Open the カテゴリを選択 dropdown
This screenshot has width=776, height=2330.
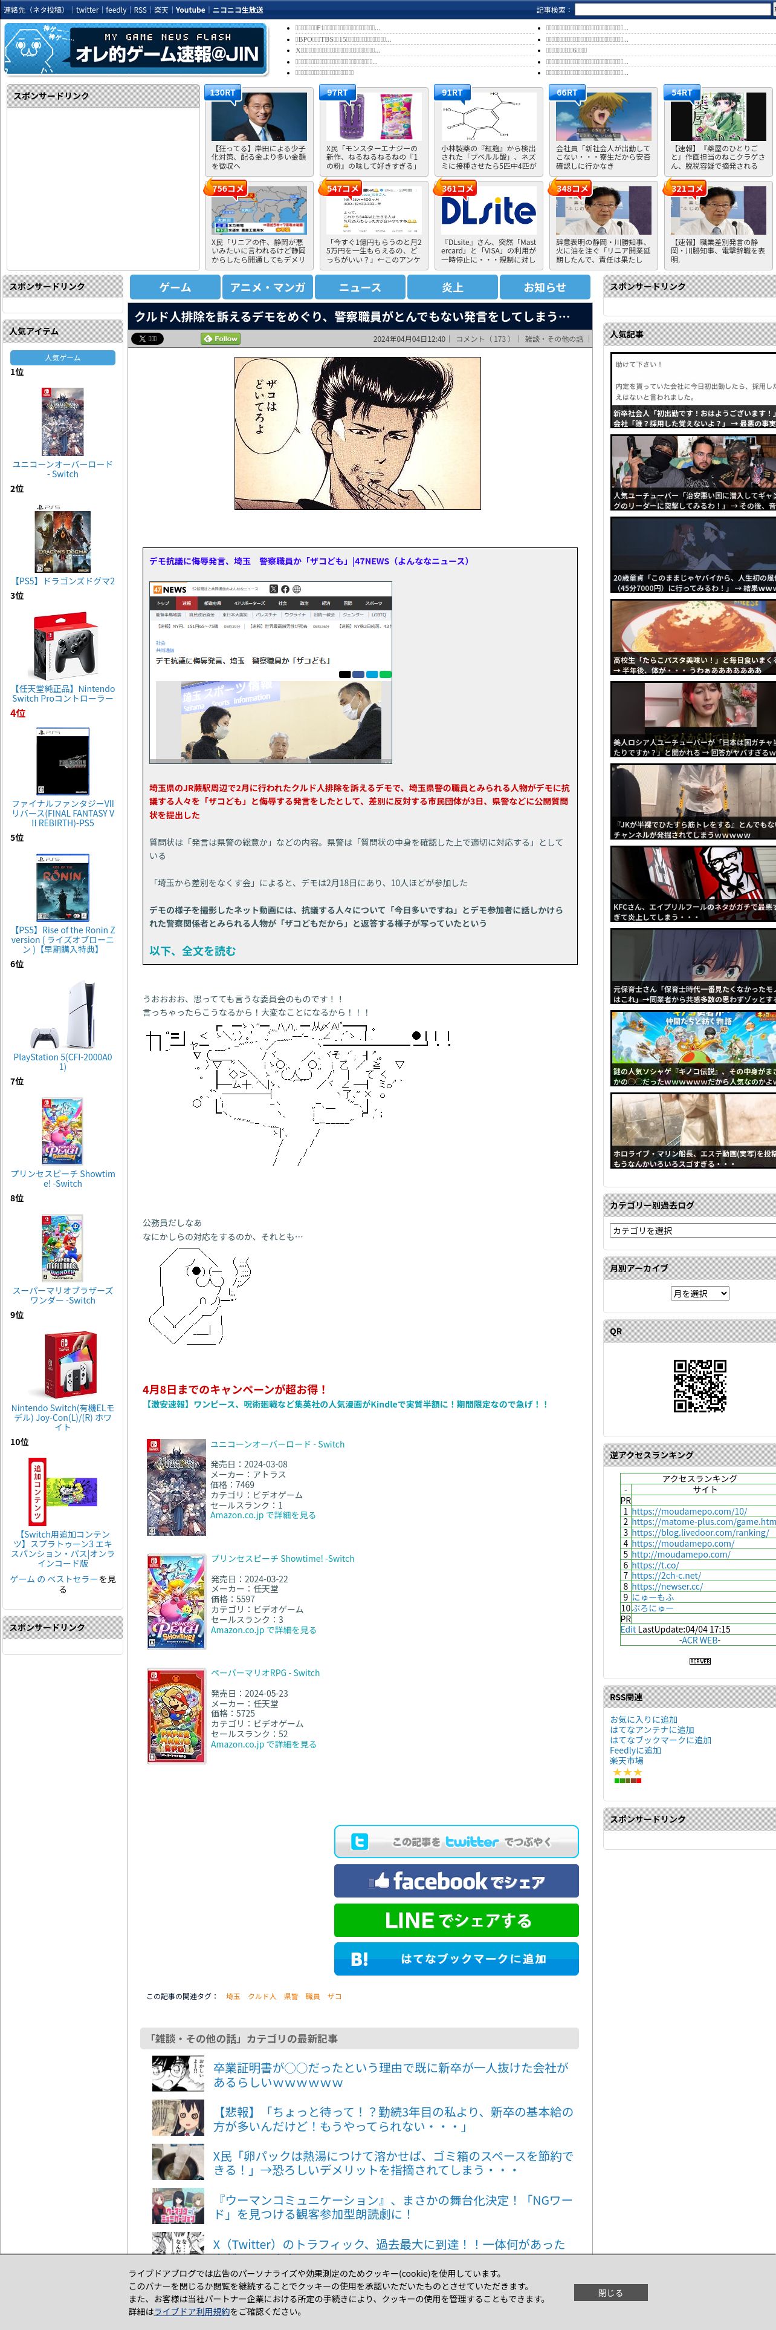click(693, 1230)
